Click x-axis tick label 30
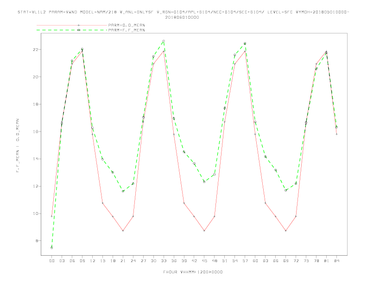This screenshot has height=284, width=367. click(153, 261)
